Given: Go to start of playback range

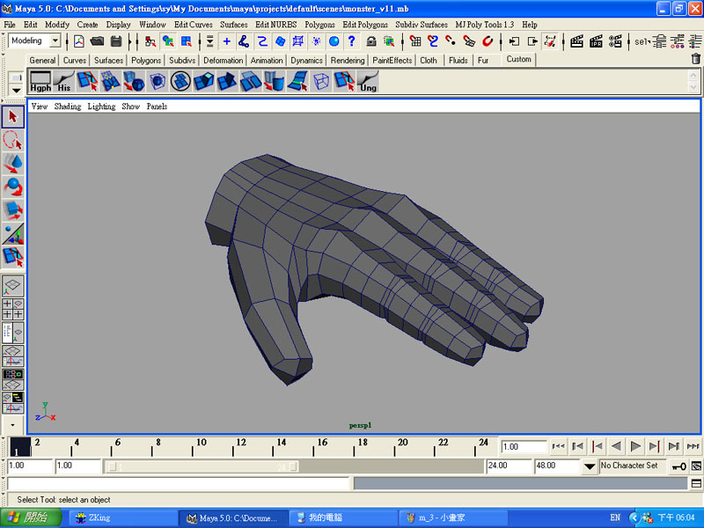Looking at the screenshot, I should click(559, 446).
